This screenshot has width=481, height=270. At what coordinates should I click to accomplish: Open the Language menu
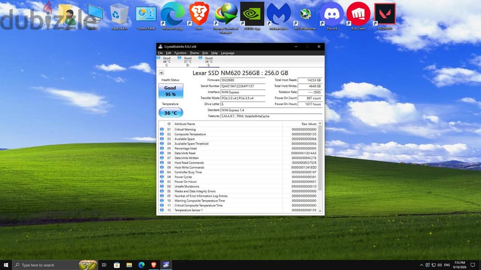point(227,53)
